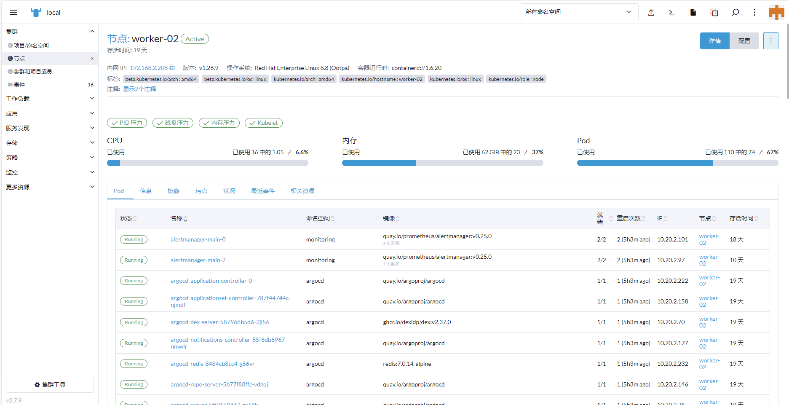Open pod alertmanager-main-0
This screenshot has width=789, height=405.
point(198,239)
